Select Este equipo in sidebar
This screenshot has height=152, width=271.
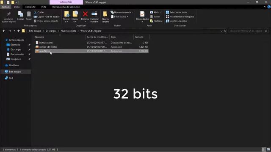(16, 72)
